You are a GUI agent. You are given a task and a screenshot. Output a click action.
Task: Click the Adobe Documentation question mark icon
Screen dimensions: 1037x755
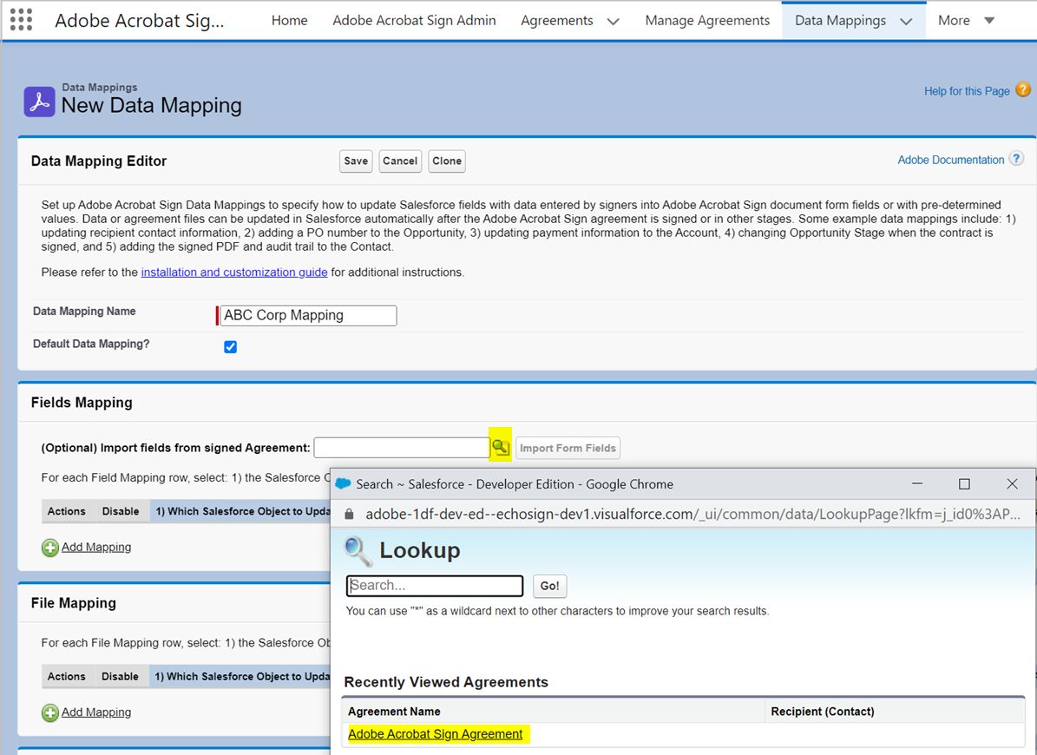pos(1016,159)
